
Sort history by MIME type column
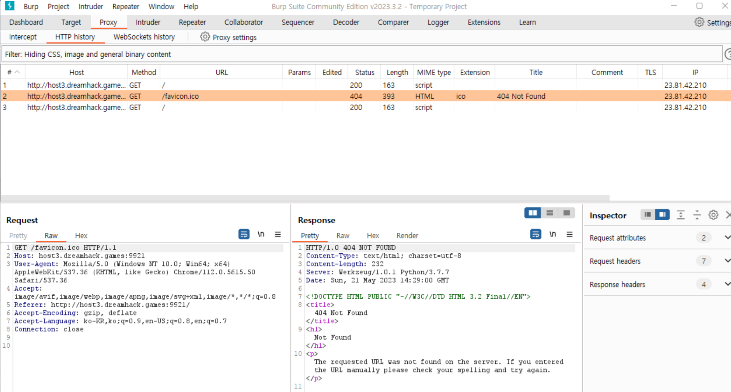tap(434, 72)
